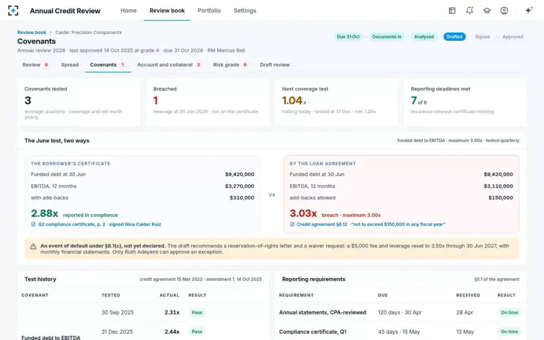Click the Analysed status pill
Image resolution: width=544 pixels, height=340 pixels.
[424, 37]
